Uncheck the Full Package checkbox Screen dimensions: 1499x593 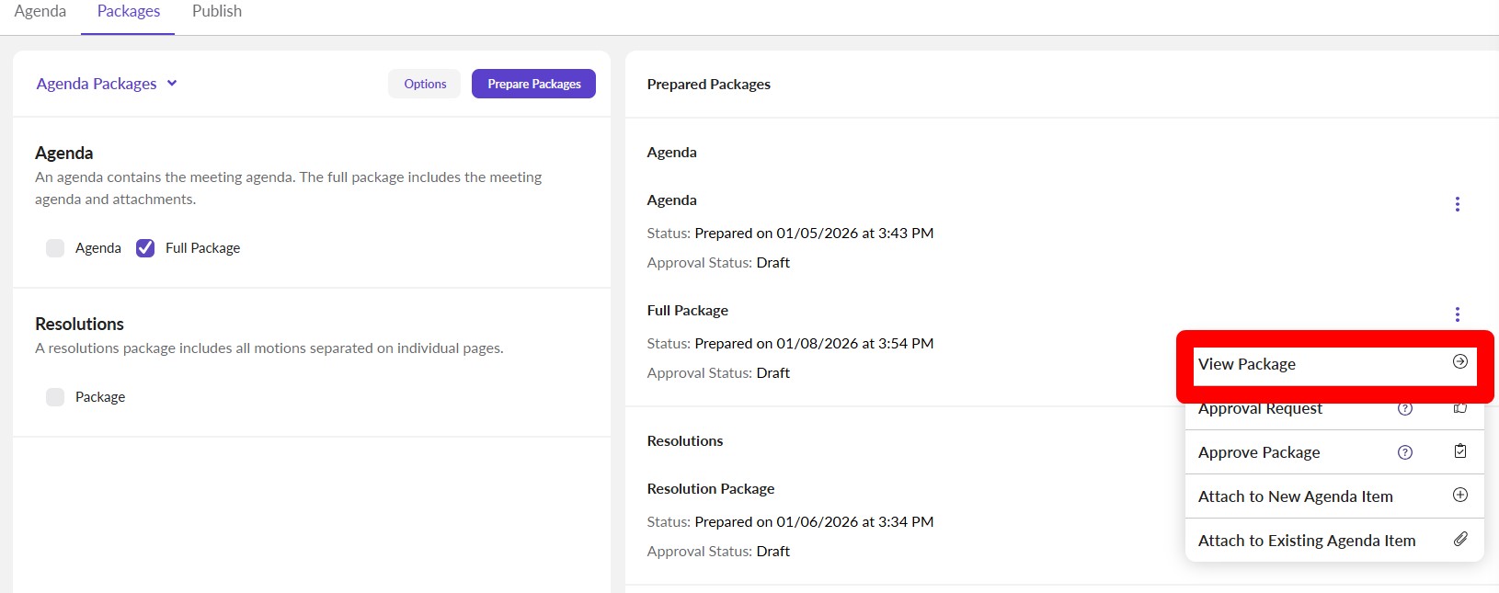tap(145, 248)
